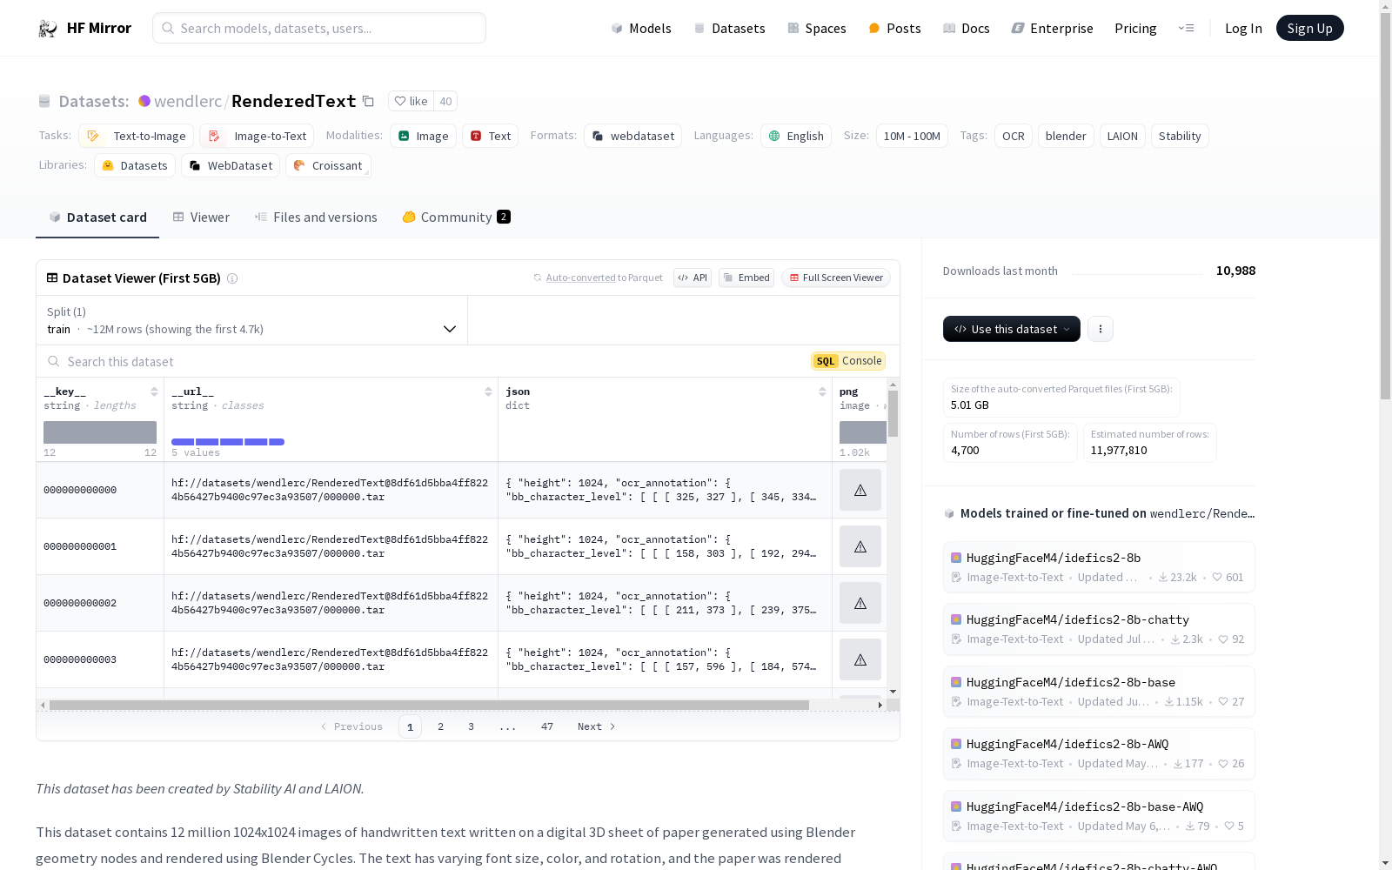Open Models in the top navigation
The width and height of the screenshot is (1392, 870).
click(641, 28)
